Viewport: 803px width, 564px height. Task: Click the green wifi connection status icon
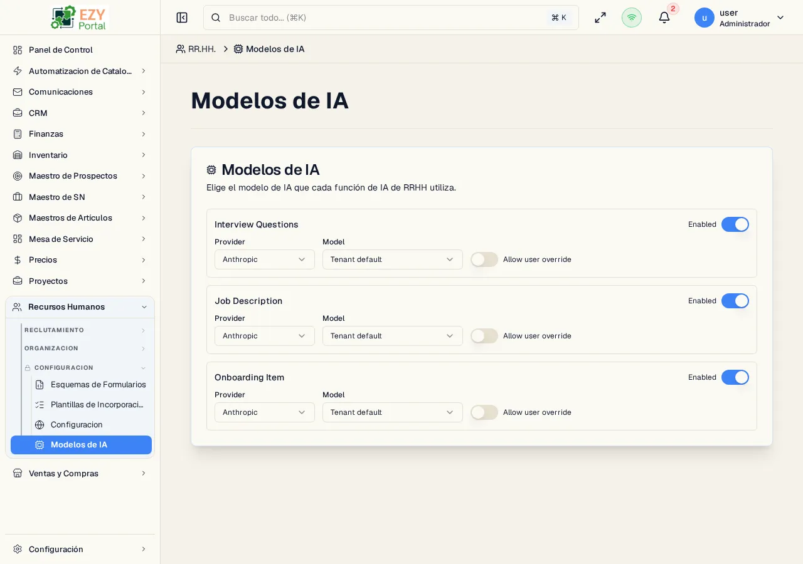[x=632, y=18]
